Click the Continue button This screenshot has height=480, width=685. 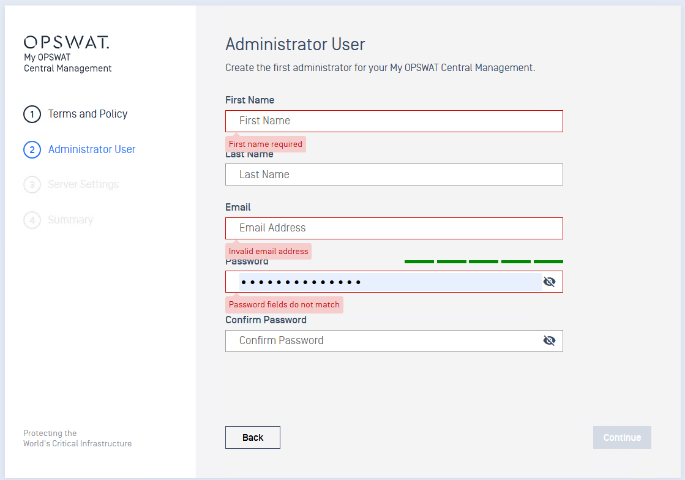click(622, 437)
